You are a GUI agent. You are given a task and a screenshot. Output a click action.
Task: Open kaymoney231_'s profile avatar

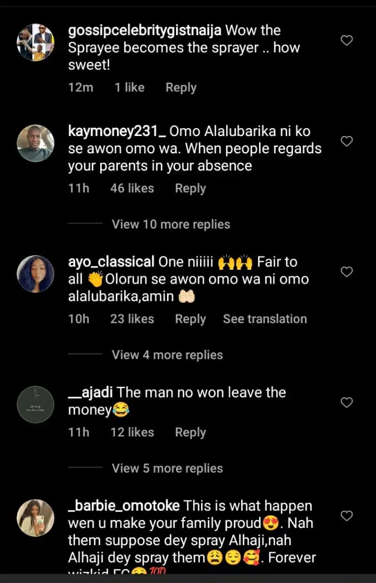(36, 143)
